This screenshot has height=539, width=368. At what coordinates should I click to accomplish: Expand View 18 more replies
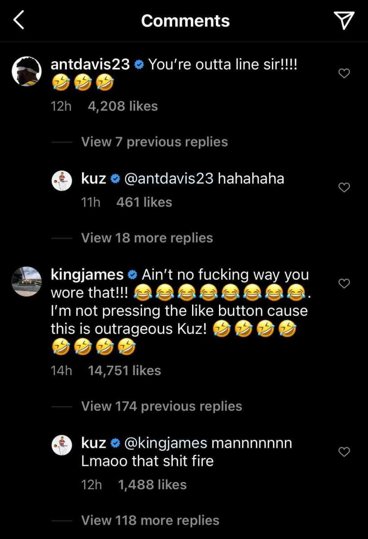pyautogui.click(x=147, y=238)
